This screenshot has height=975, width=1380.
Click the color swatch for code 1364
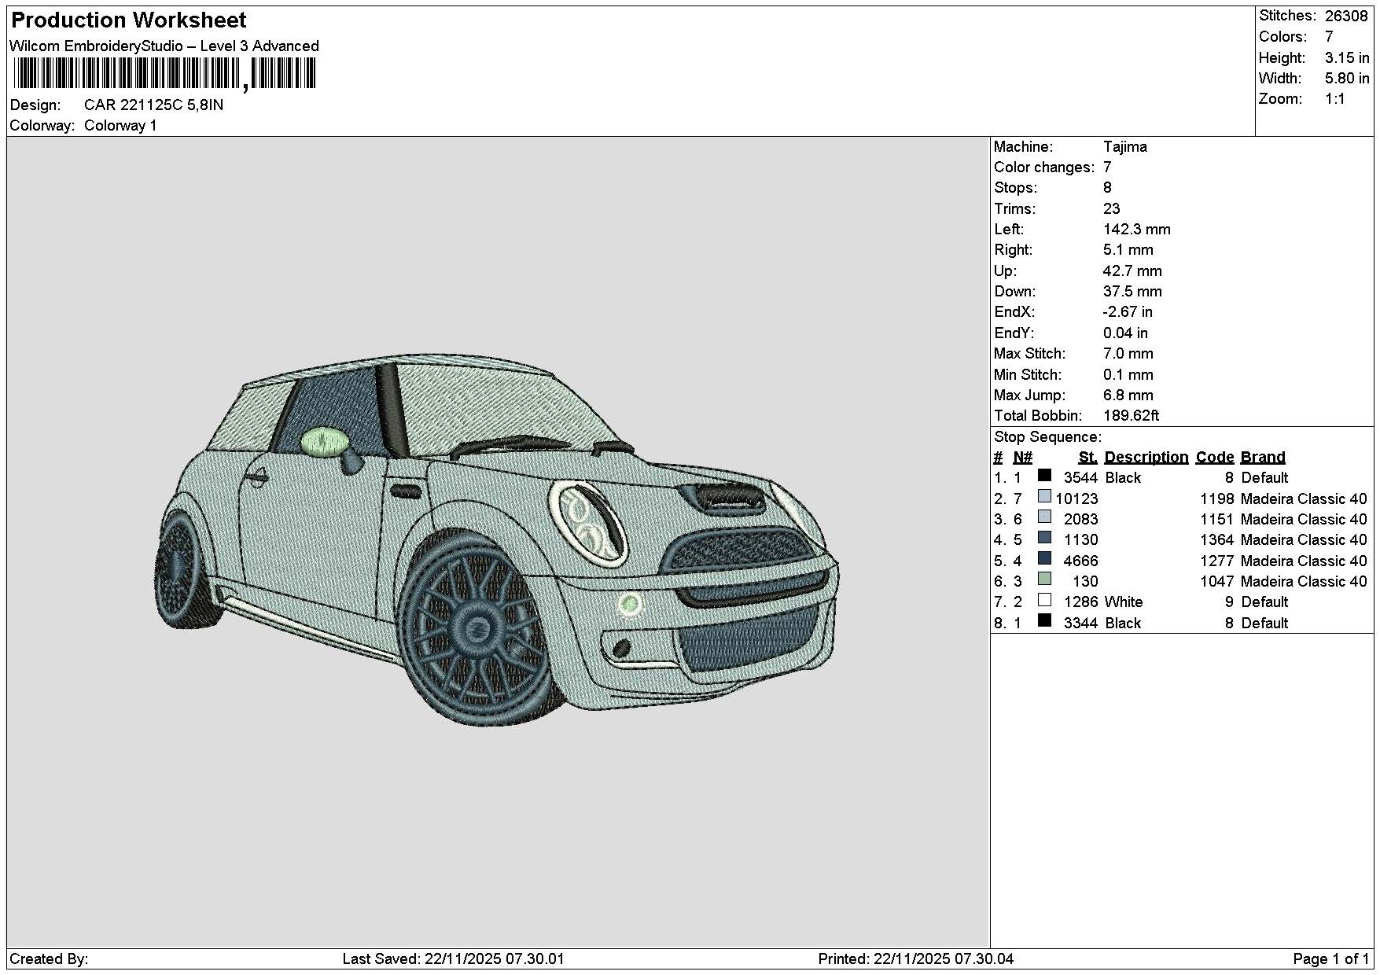(x=1044, y=537)
